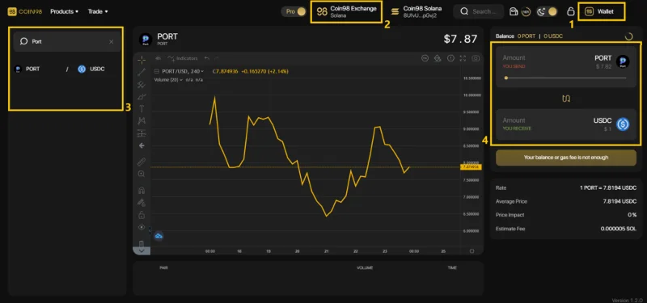
Task: Select the ruler measure tool
Action: tap(142, 162)
